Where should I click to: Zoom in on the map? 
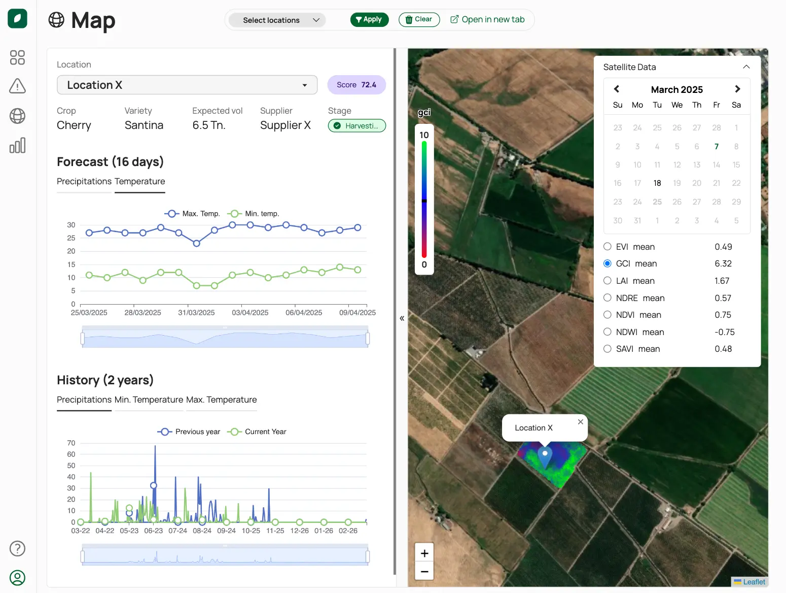(x=424, y=553)
